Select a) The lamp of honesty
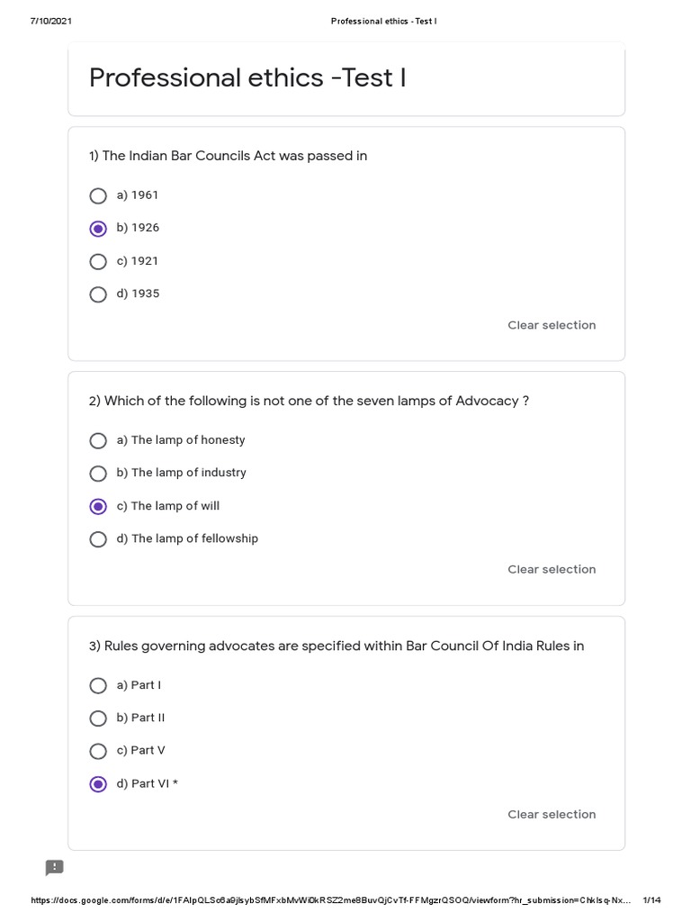 pyautogui.click(x=99, y=440)
